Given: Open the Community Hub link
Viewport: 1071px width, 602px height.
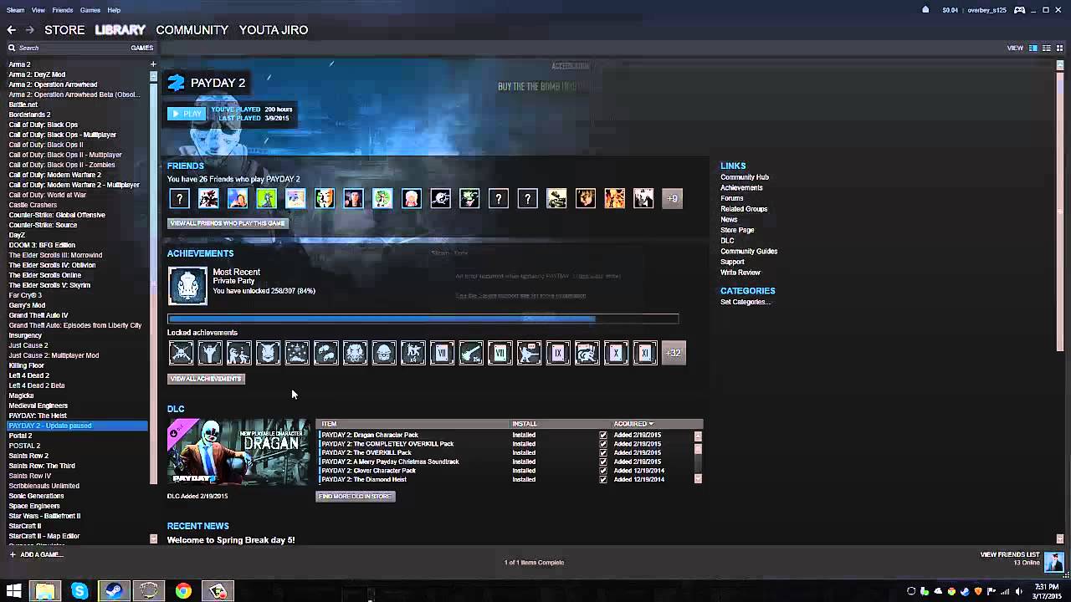Looking at the screenshot, I should (745, 177).
